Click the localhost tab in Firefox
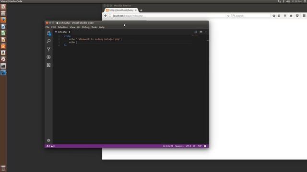This screenshot has height=172, width=307. [x=121, y=10]
